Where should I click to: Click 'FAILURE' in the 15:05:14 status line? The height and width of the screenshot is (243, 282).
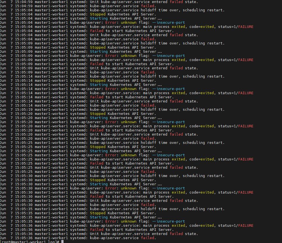tap(246, 93)
